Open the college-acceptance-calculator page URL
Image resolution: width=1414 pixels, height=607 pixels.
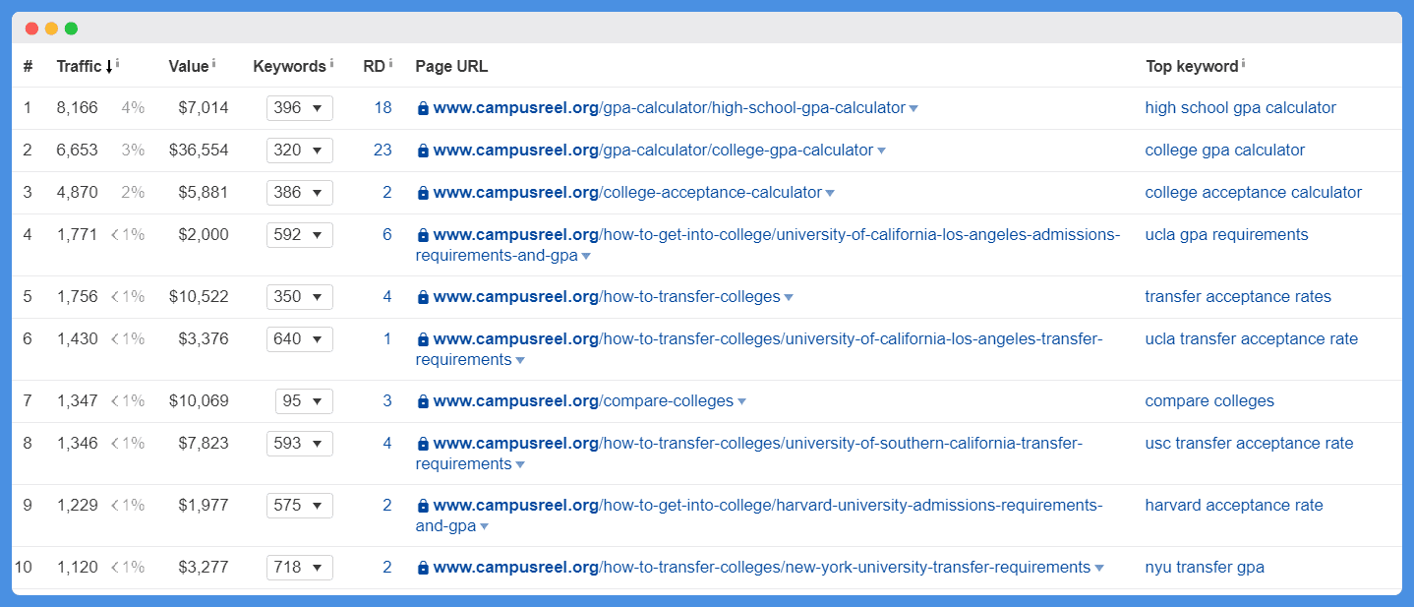point(627,193)
